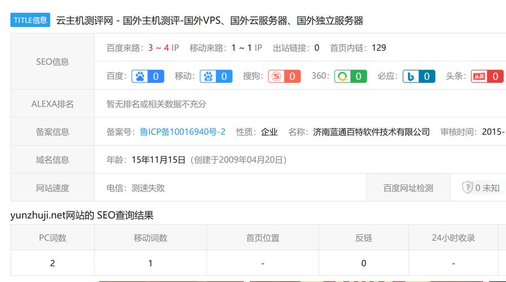Click the 域名信息 row header
This screenshot has height=282, width=506.
coord(52,160)
